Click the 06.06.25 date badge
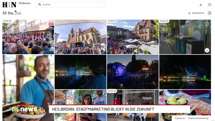The image size is (215, 121). coord(112,91)
